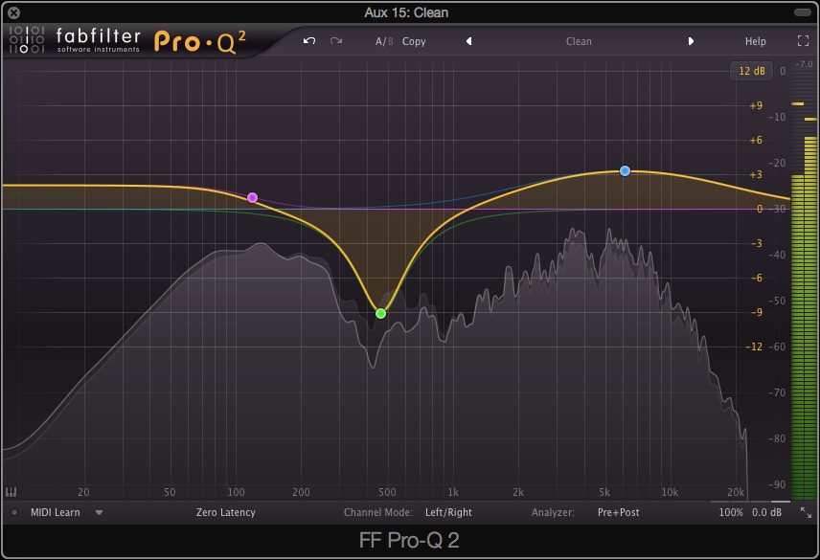Click the "Analyzer:" label
Image resolution: width=820 pixels, height=560 pixels.
click(x=553, y=512)
